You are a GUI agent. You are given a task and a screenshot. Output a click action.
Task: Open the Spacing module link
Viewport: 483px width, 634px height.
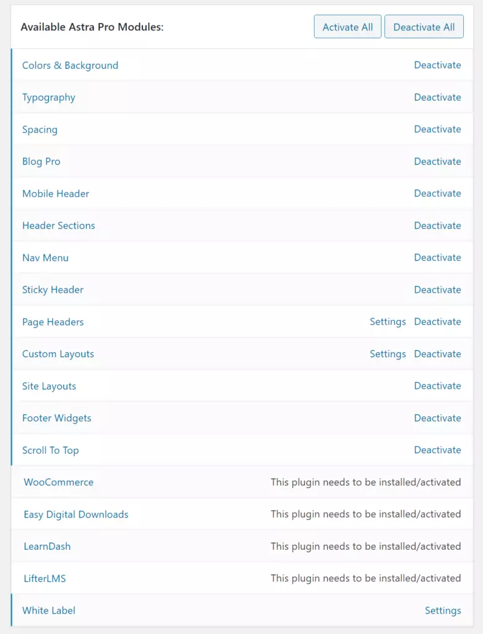(x=40, y=129)
